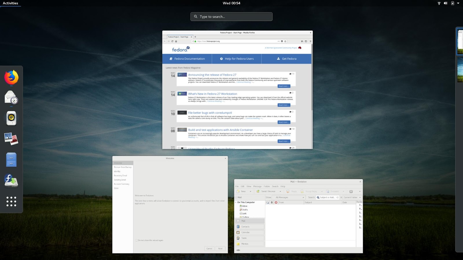Viewport: 463px width, 260px height.
Task: Open the Photos app in the dock
Action: tap(11, 138)
